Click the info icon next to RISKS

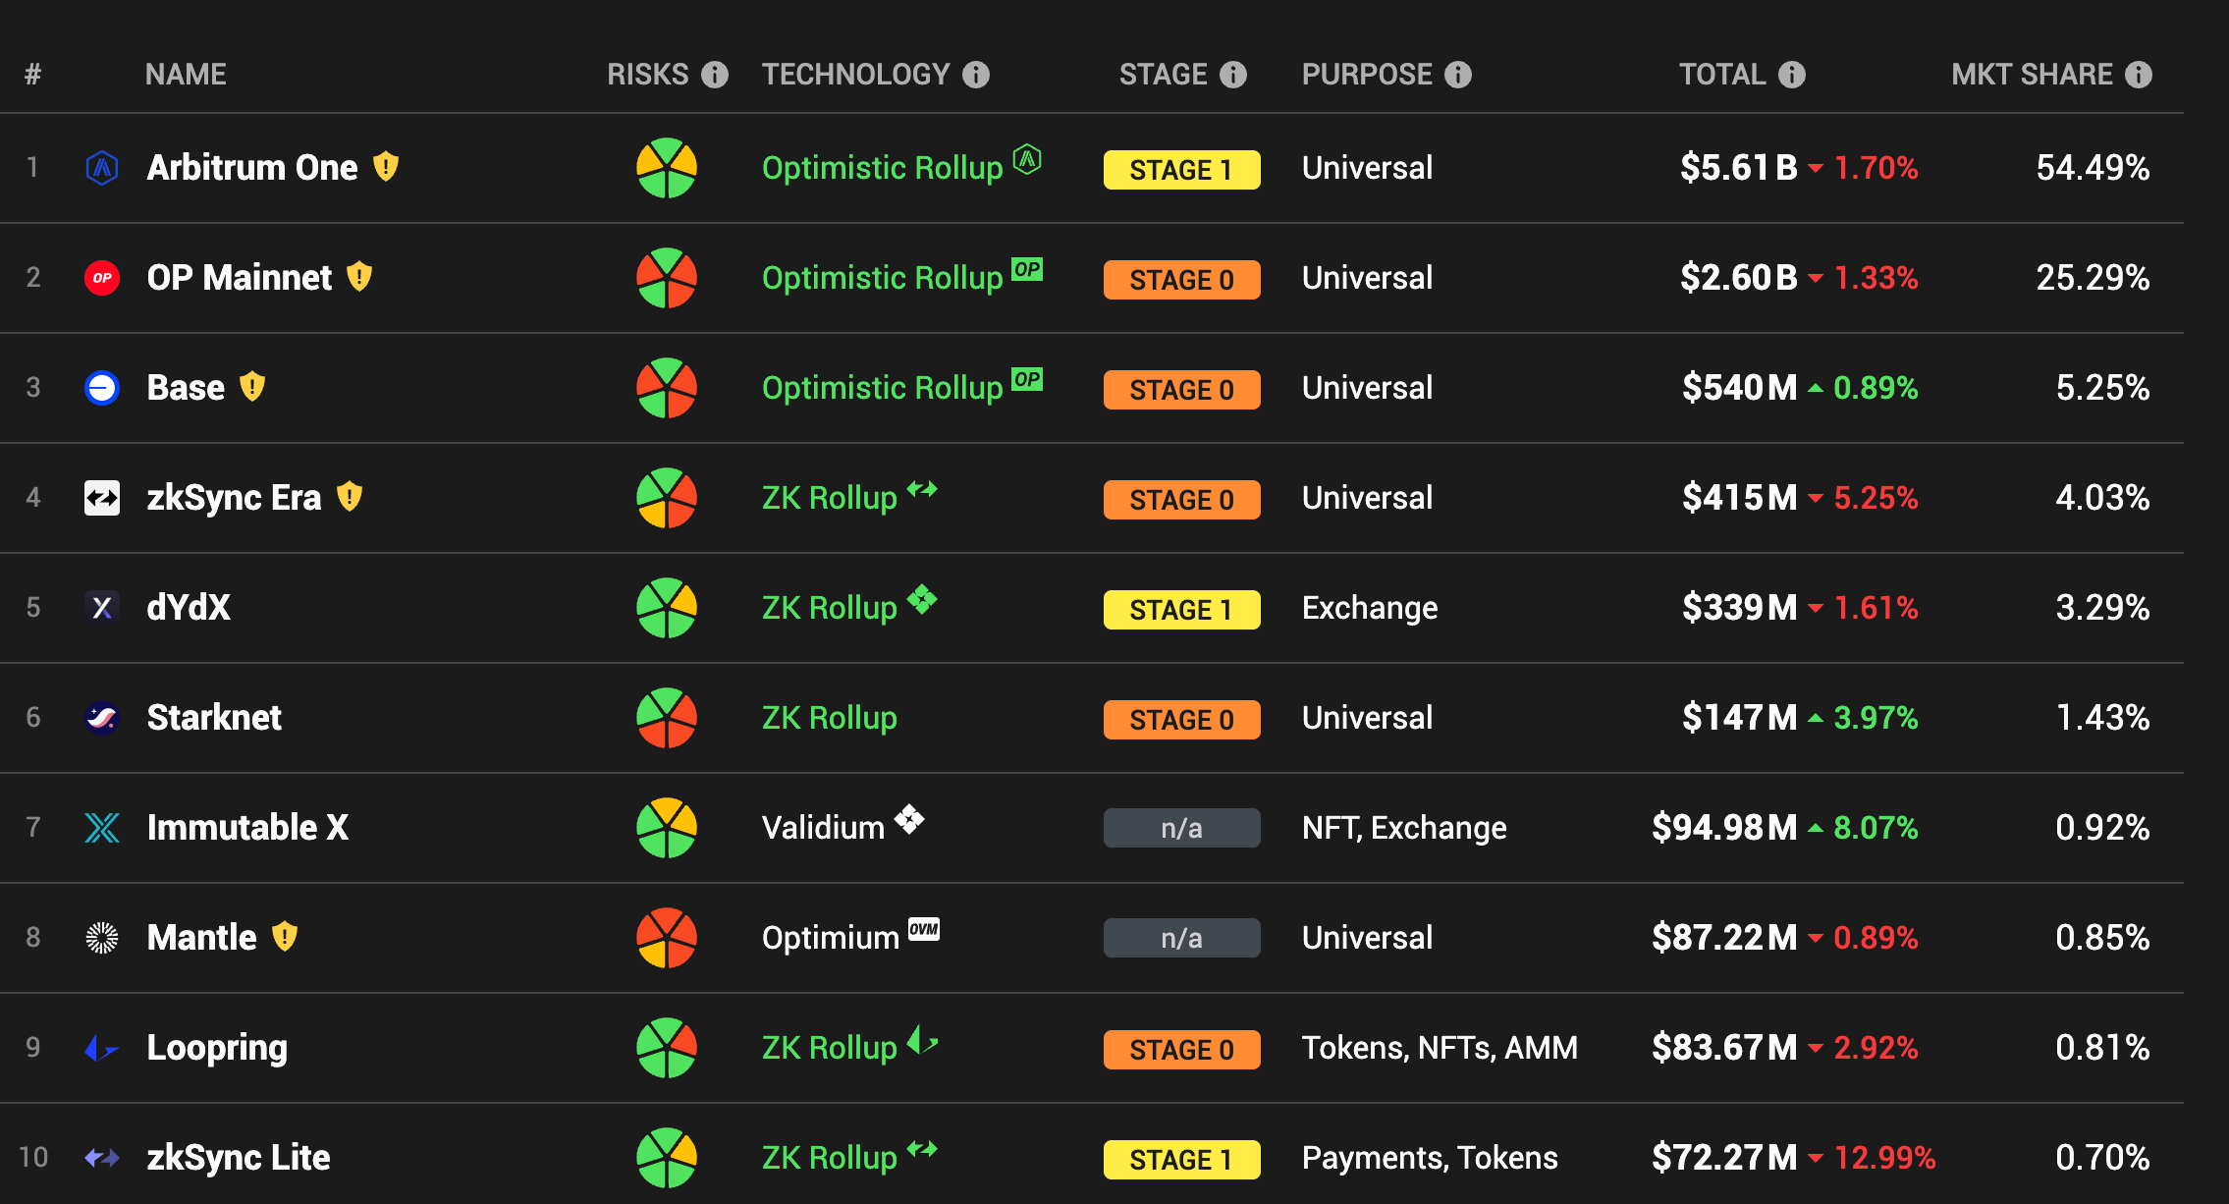point(715,75)
